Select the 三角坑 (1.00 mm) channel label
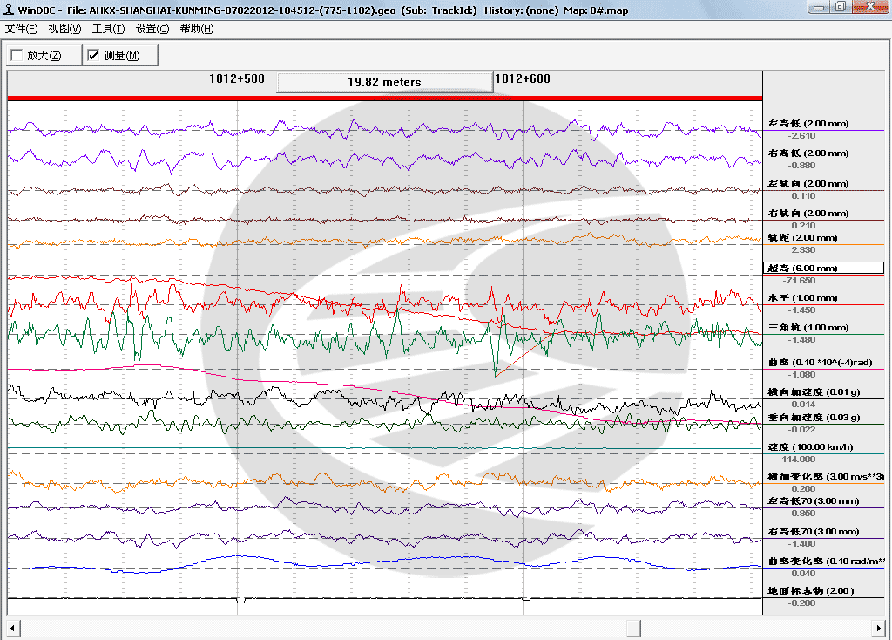The height and width of the screenshot is (640, 892). pos(808,327)
